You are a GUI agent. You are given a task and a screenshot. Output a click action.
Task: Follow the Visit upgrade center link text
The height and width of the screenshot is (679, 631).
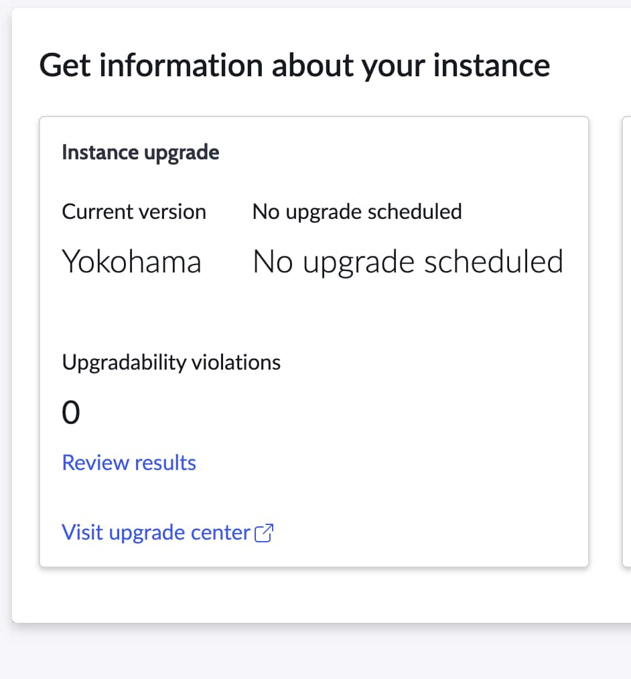tap(156, 532)
